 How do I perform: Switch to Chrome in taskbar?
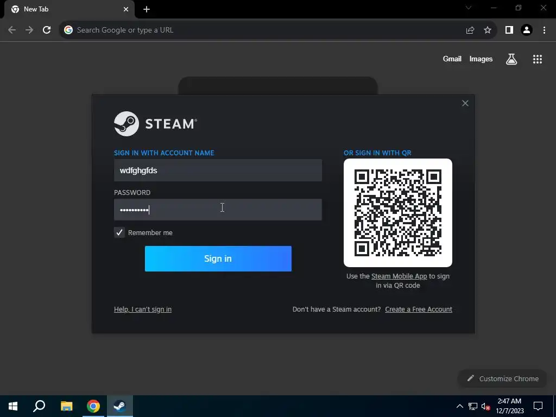pyautogui.click(x=93, y=406)
